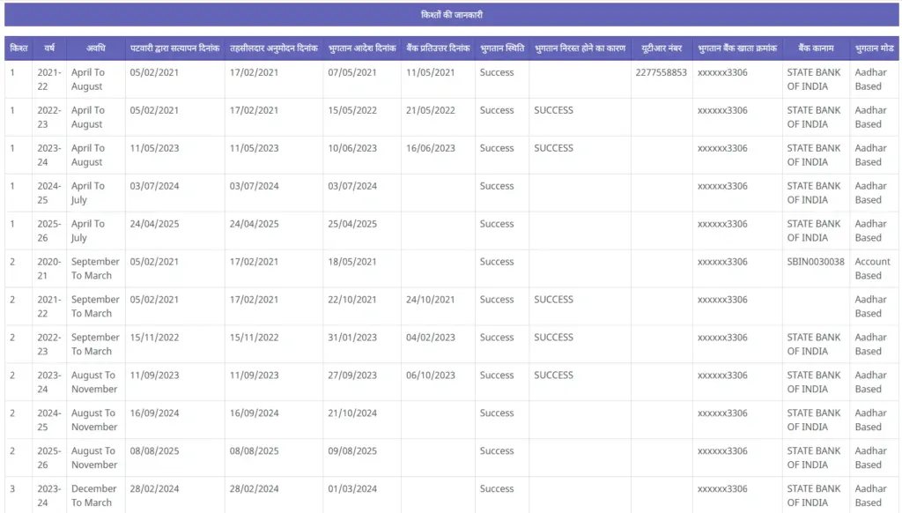Click payment order date 31/01/2023
This screenshot has width=902, height=513.
coord(352,338)
